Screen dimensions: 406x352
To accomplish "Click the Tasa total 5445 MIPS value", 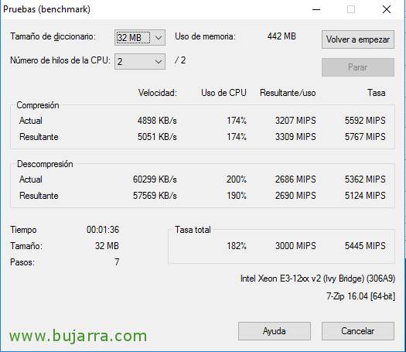I will click(365, 245).
